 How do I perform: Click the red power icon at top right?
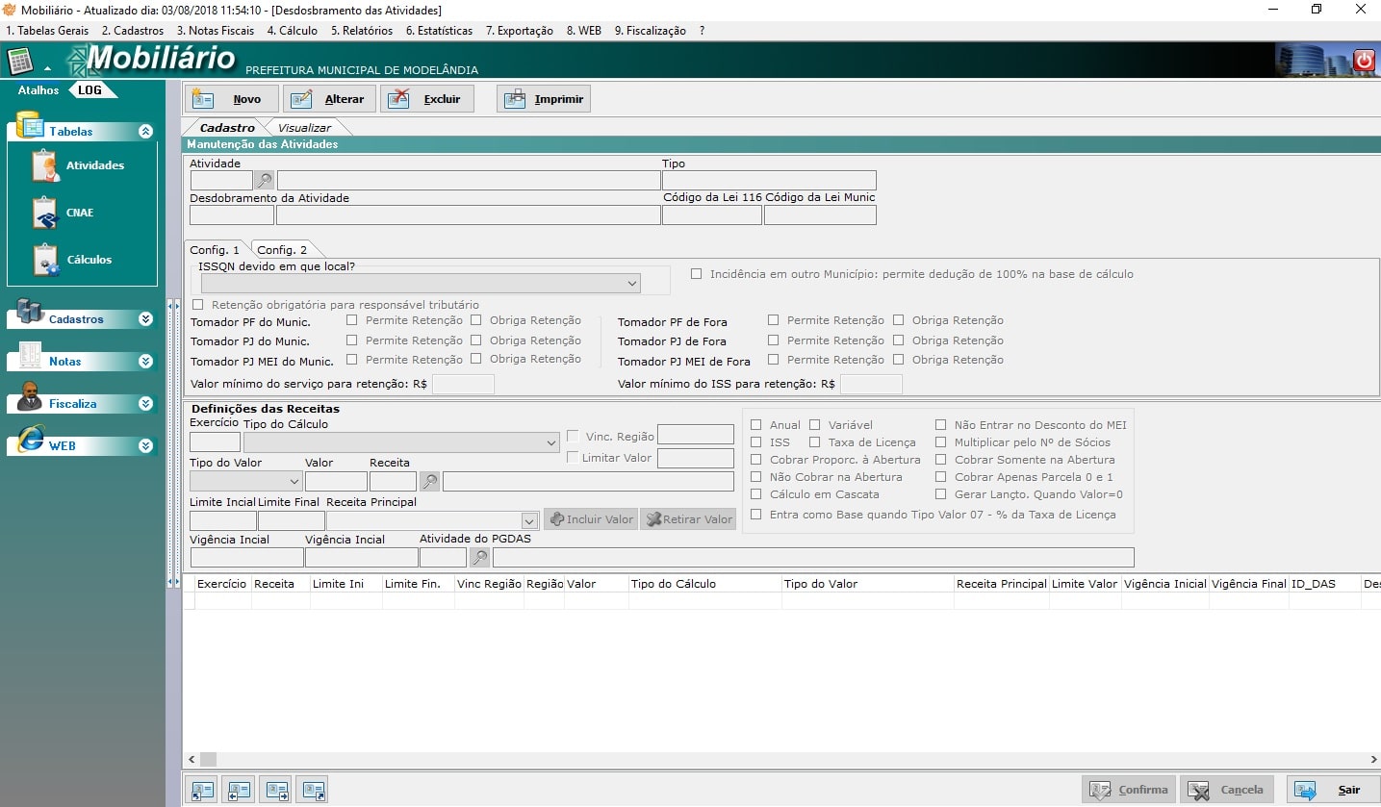(1364, 61)
